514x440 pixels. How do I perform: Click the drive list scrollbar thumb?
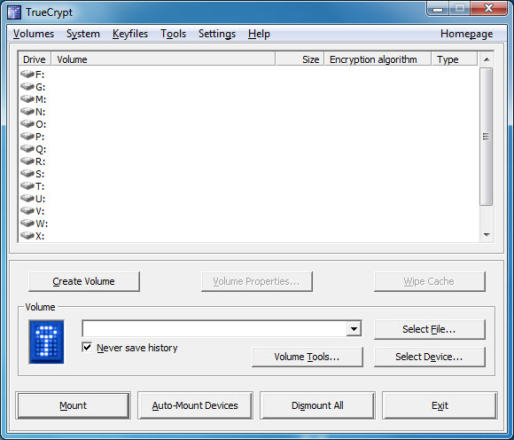487,137
